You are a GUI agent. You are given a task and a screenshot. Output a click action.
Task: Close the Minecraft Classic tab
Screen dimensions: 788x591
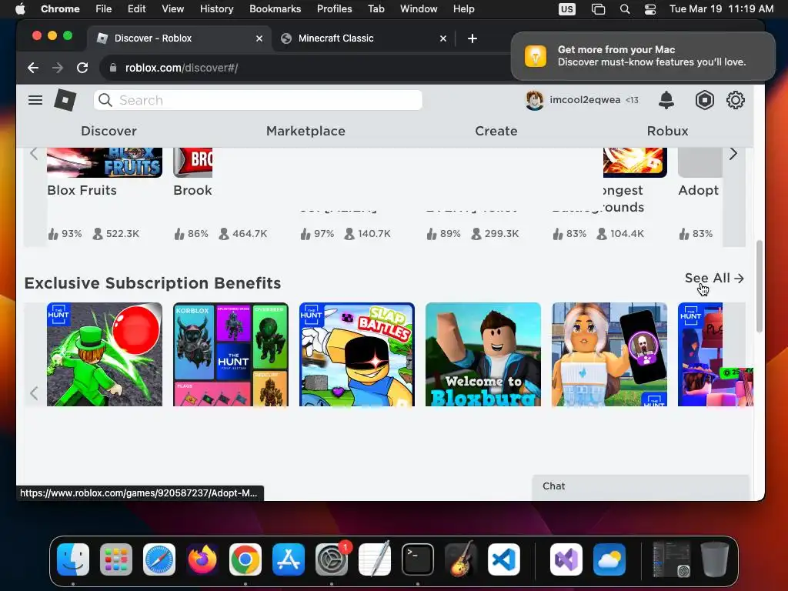(x=443, y=38)
